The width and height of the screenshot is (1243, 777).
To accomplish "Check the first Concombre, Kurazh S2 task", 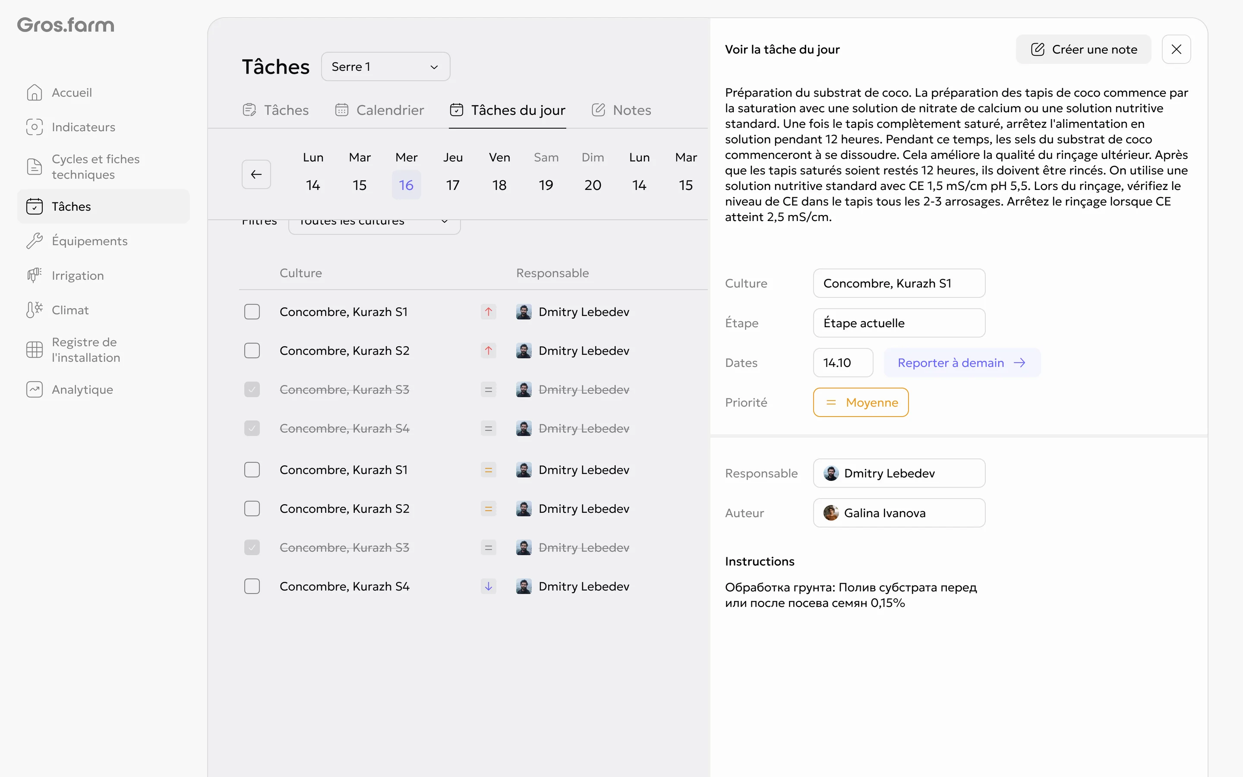I will pos(252,351).
